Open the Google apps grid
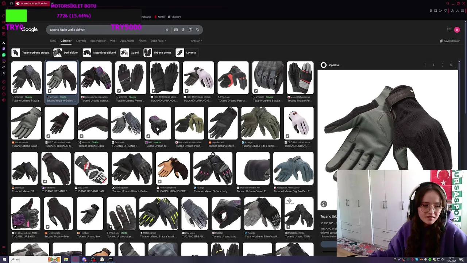 pos(449,30)
